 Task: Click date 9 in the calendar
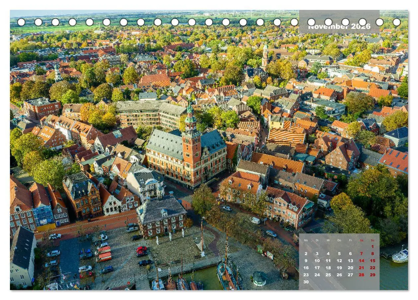[306, 261]
